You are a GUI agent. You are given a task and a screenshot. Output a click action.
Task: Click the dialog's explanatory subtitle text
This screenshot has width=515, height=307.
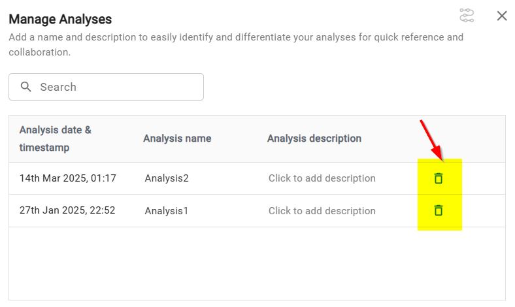pyautogui.click(x=235, y=44)
